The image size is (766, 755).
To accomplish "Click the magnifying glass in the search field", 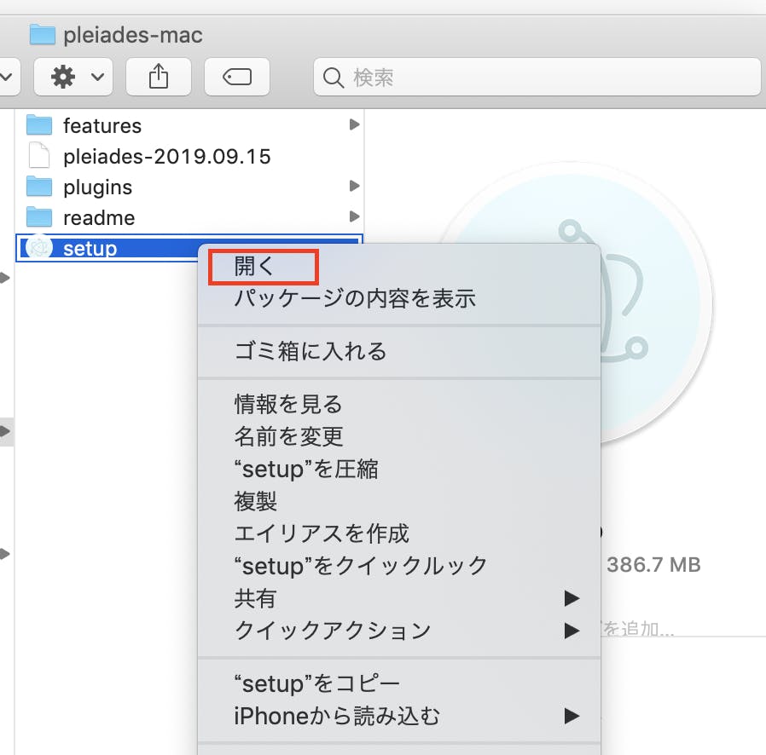I will click(333, 78).
